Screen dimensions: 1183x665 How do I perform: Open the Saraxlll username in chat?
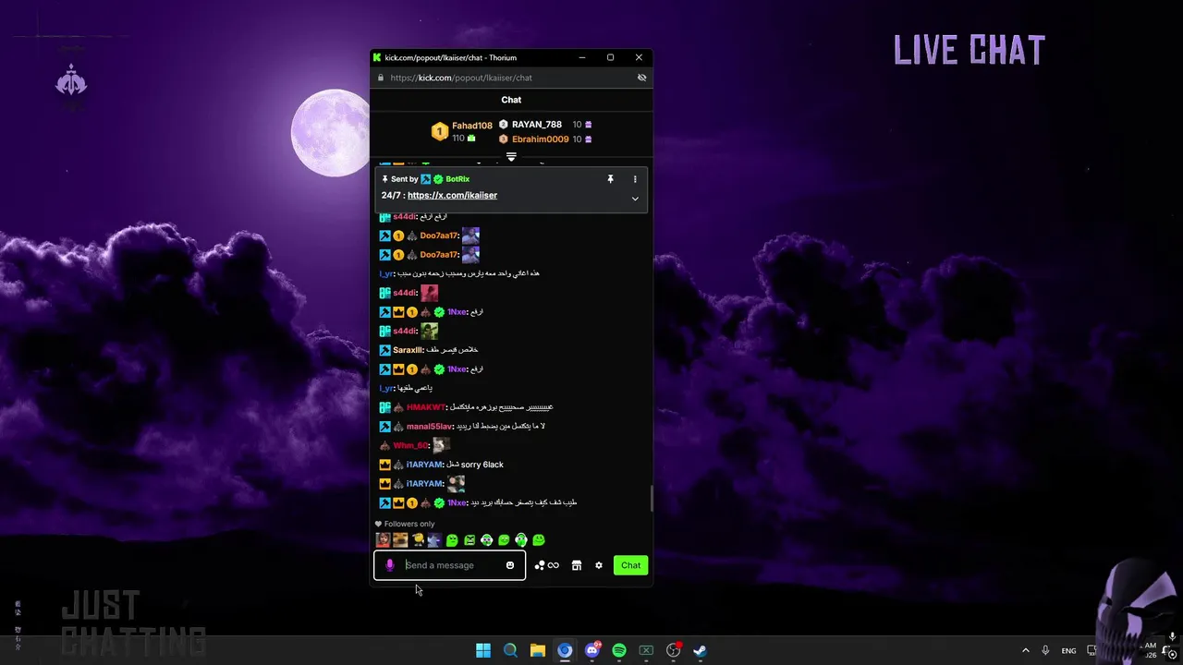pos(408,350)
